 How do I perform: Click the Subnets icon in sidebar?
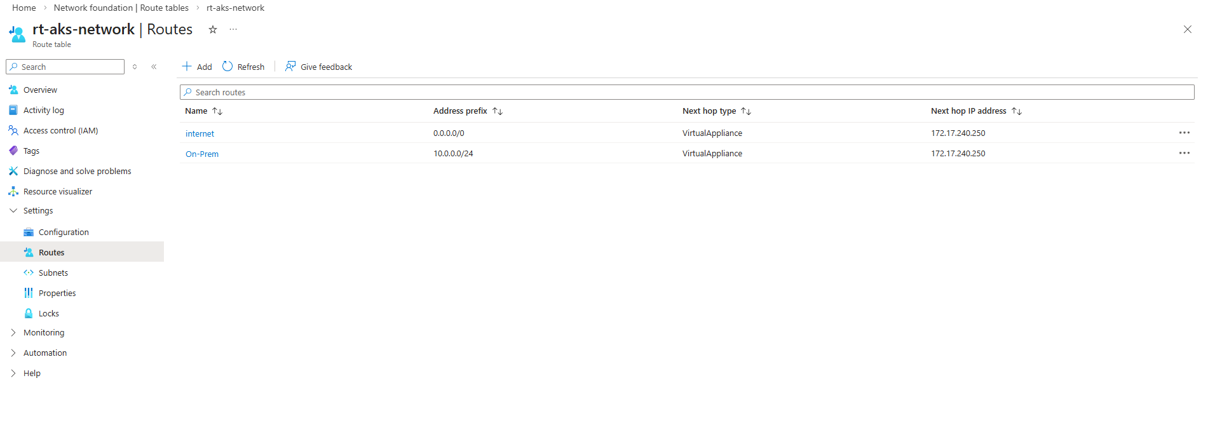[x=29, y=273]
